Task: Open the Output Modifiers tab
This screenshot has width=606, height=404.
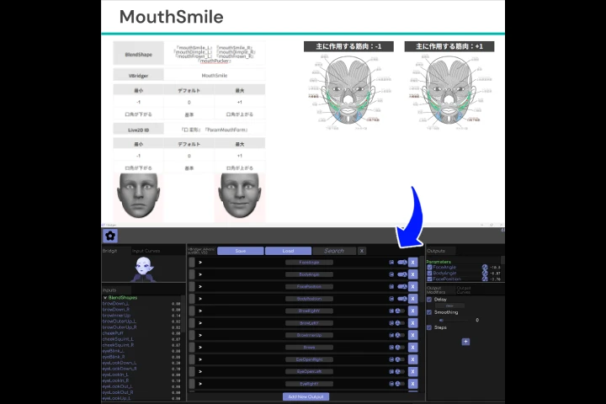Action: coord(441,290)
